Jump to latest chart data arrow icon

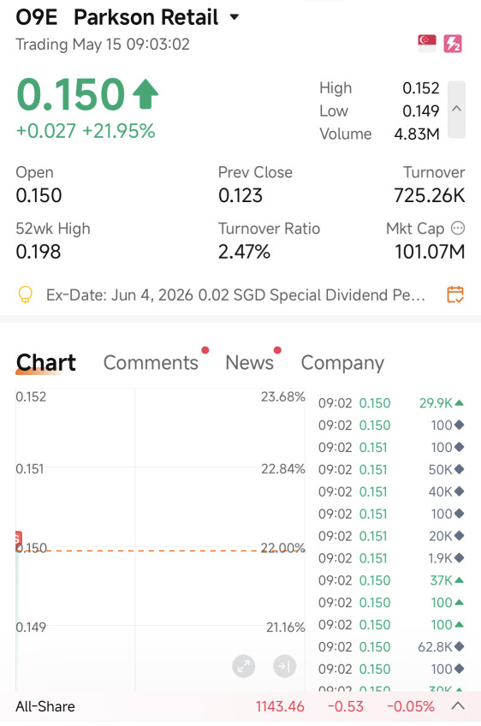284,666
